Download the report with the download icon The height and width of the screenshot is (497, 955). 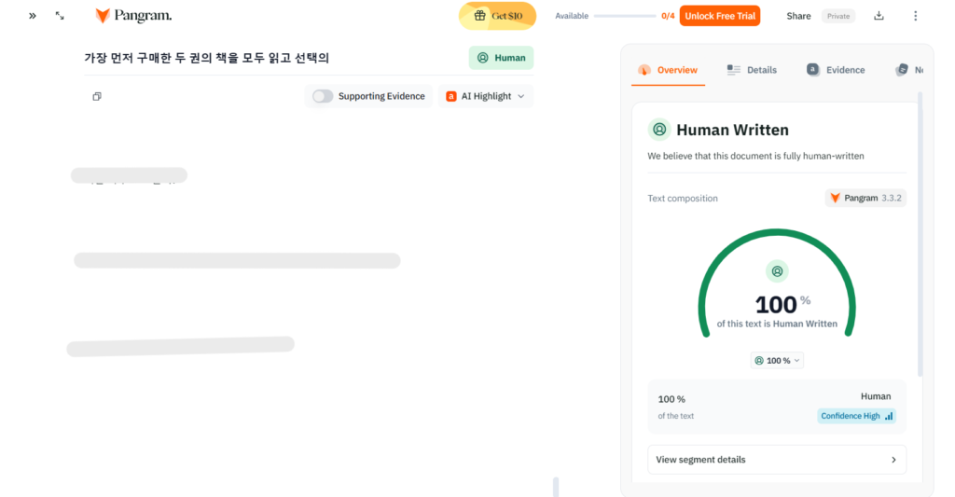coord(879,16)
